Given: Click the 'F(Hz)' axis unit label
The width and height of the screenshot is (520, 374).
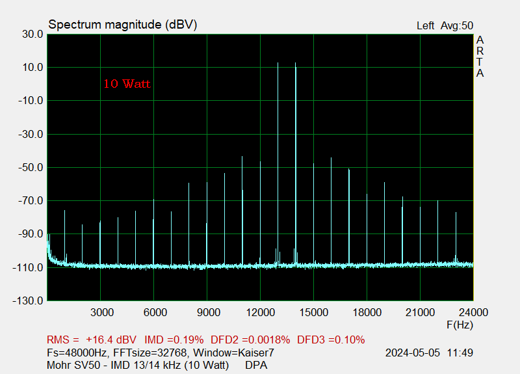Looking at the screenshot, I should 460,325.
